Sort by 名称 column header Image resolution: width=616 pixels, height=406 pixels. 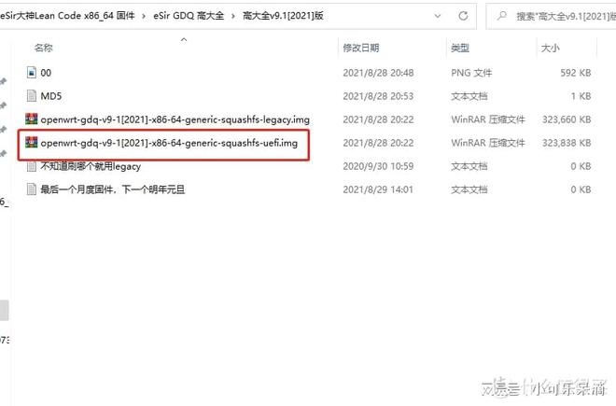(x=43, y=48)
